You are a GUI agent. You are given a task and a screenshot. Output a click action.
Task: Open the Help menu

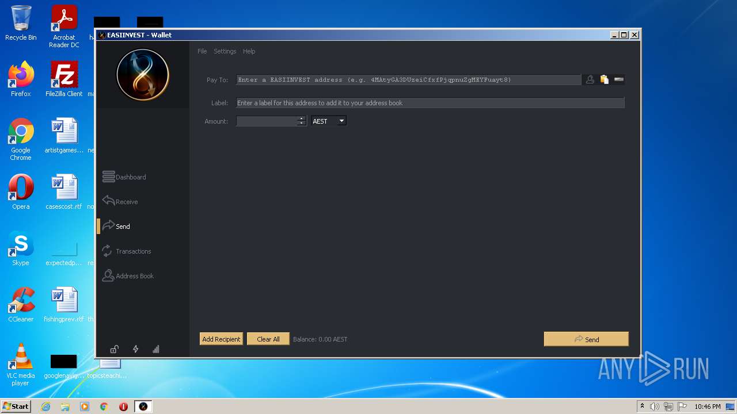pyautogui.click(x=249, y=51)
